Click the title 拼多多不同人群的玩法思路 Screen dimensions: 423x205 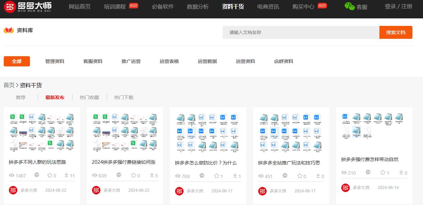37,162
